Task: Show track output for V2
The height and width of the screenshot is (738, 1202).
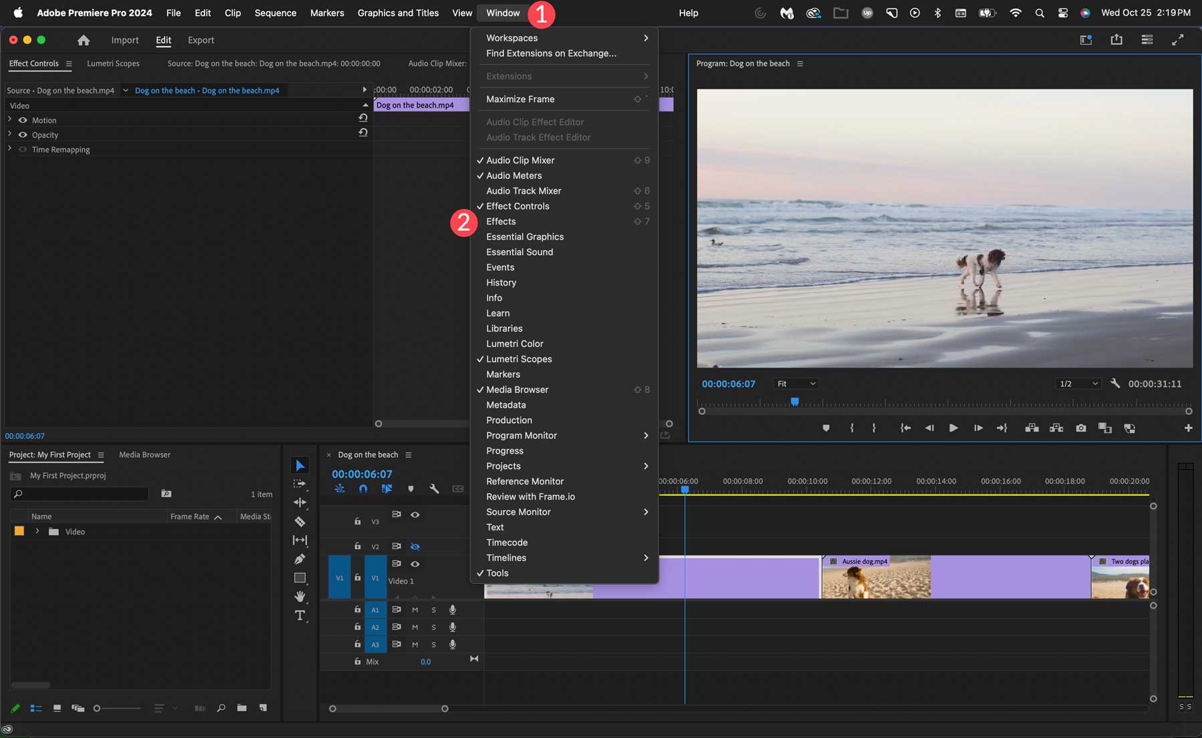Action: (x=415, y=546)
